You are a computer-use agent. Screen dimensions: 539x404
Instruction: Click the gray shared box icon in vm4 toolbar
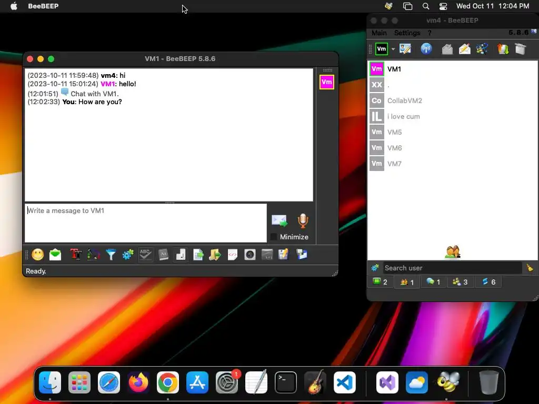click(x=521, y=49)
